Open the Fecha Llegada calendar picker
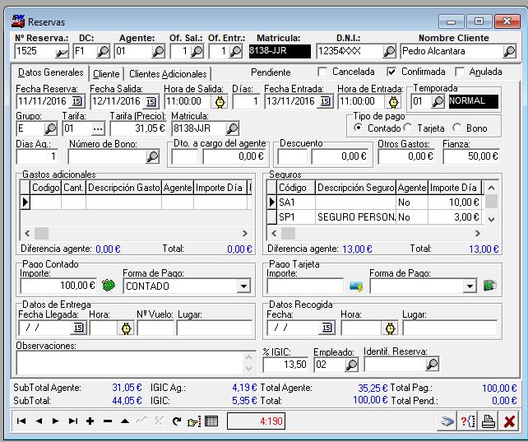Image resolution: width=528 pixels, height=442 pixels. [78, 328]
